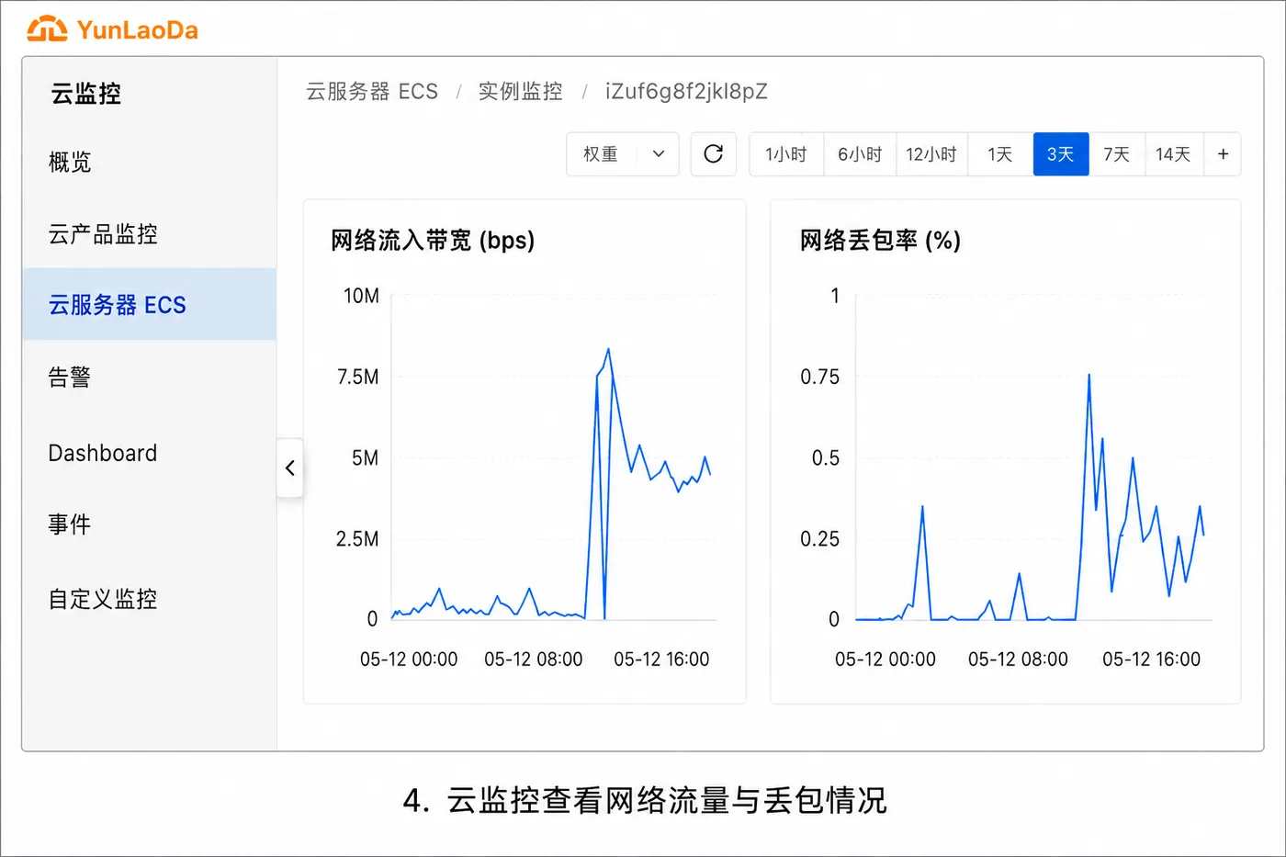
Task: Select the 12小时 time range
Action: [931, 154]
